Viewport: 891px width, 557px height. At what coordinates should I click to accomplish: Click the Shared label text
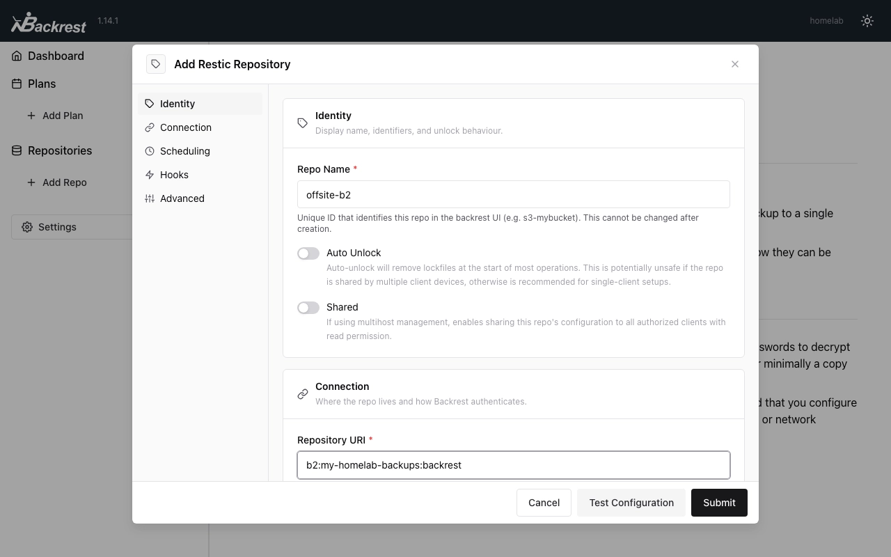(342, 307)
